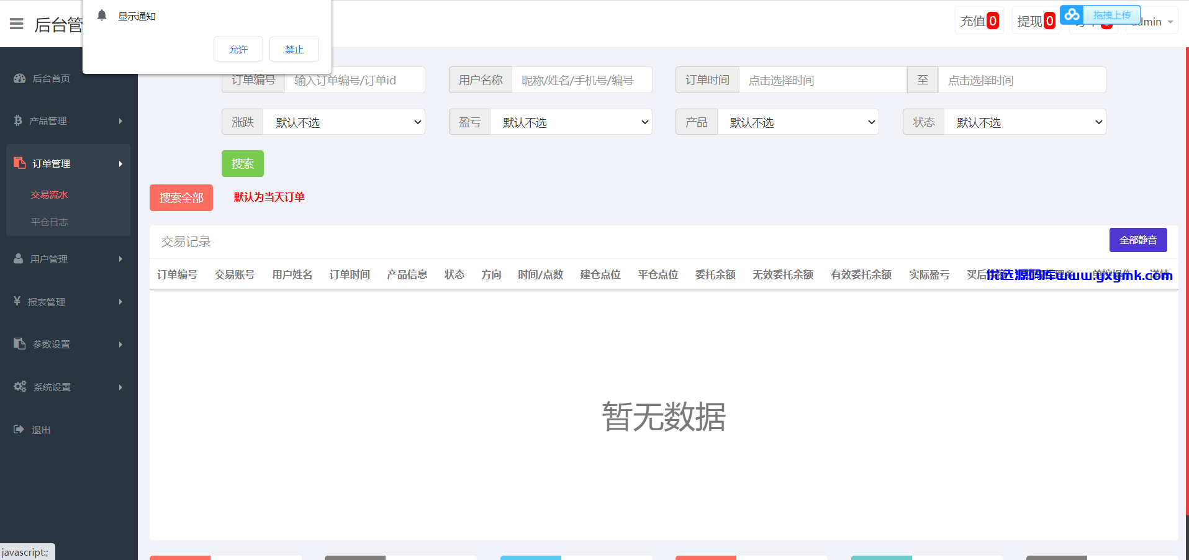Image resolution: width=1189 pixels, height=560 pixels.
Task: Click the 实际盈亏 column header
Action: [929, 274]
